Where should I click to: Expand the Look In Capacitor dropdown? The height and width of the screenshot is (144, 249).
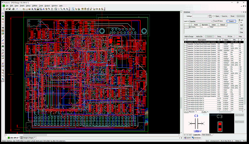[212, 21]
